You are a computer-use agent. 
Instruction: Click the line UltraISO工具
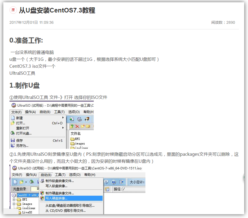point(22,73)
